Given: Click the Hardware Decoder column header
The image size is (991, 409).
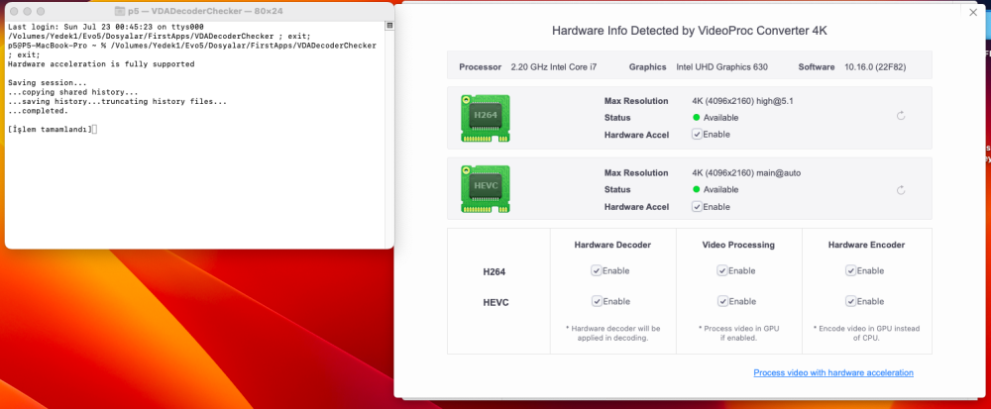Looking at the screenshot, I should pos(612,245).
